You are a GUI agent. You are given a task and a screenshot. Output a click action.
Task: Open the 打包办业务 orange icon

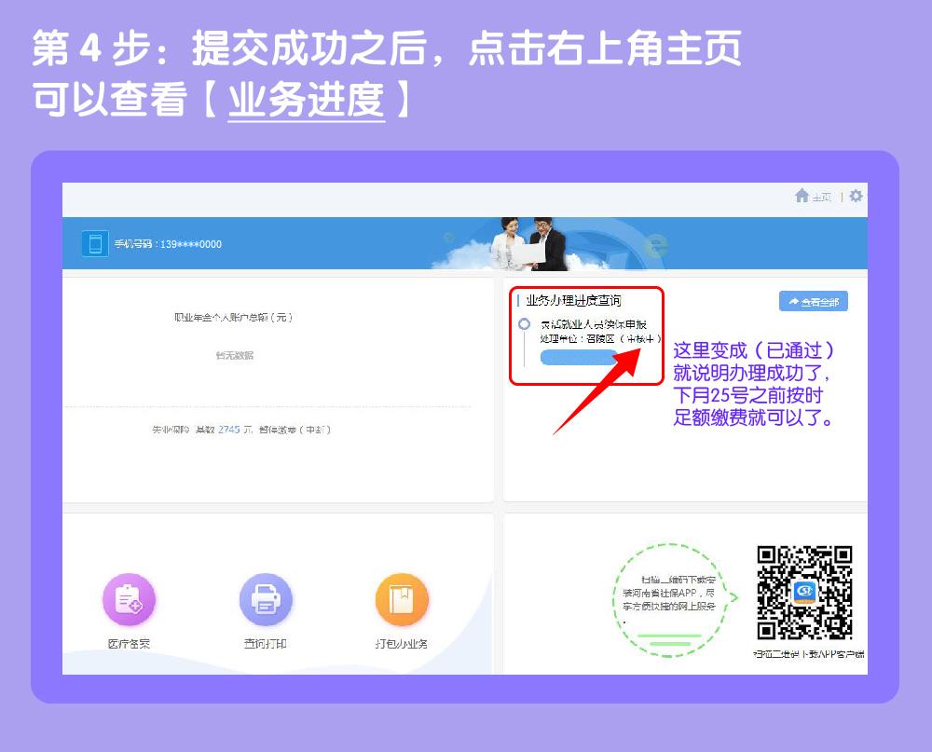(402, 599)
